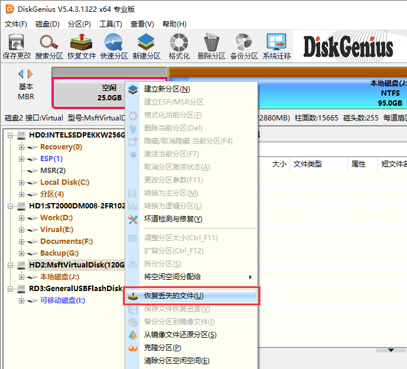Expand the ESP(1) partition node
The height and width of the screenshot is (369, 407).
click(21, 159)
